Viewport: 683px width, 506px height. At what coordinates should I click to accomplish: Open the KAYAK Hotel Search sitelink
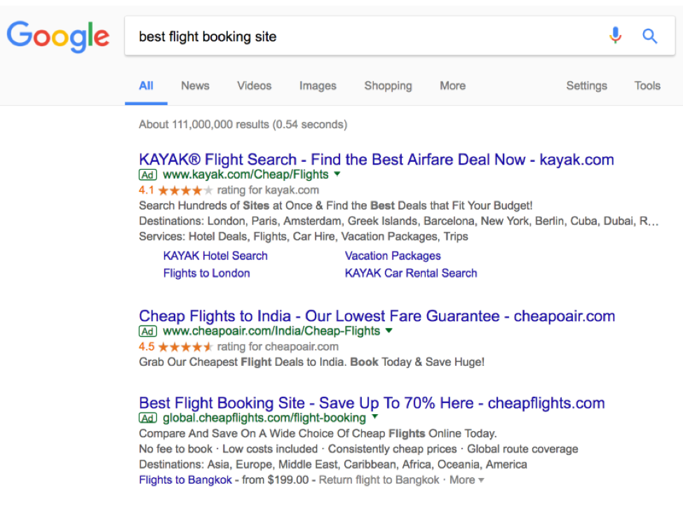[x=215, y=256]
